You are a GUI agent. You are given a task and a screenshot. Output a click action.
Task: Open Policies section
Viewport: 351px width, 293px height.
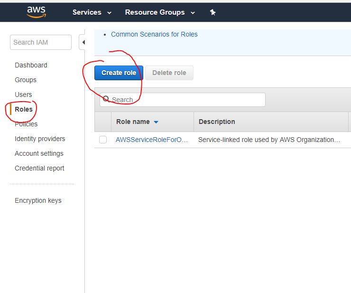pyautogui.click(x=26, y=124)
